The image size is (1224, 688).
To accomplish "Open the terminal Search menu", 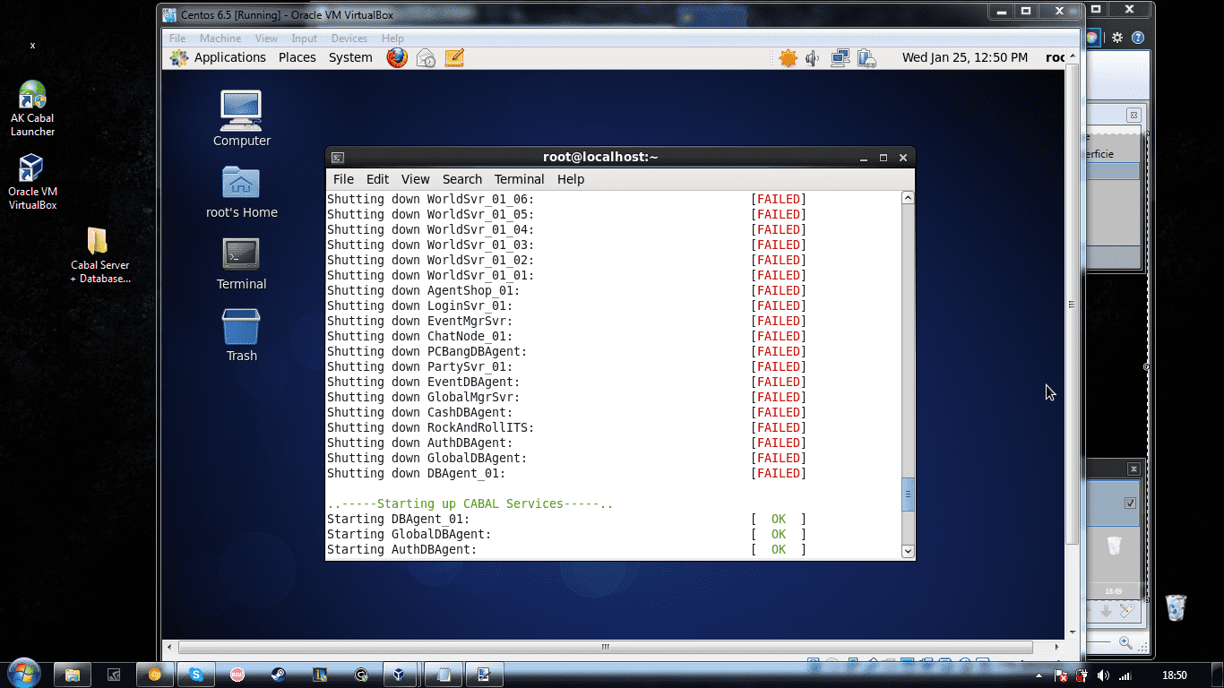I will [461, 179].
